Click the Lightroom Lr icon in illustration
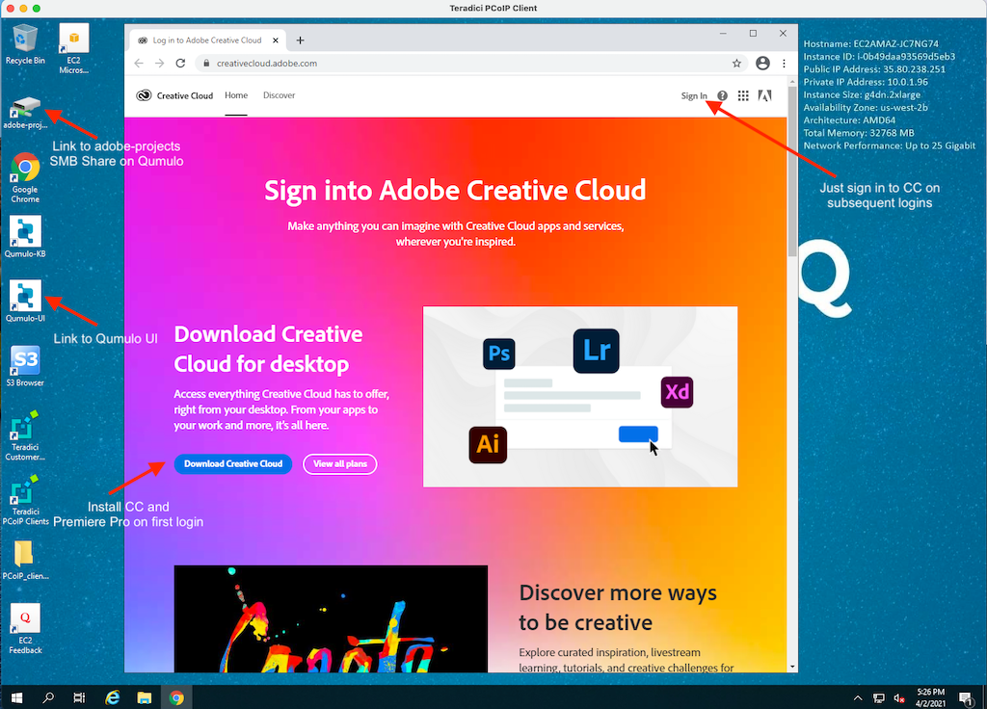This screenshot has height=709, width=987. [x=596, y=351]
